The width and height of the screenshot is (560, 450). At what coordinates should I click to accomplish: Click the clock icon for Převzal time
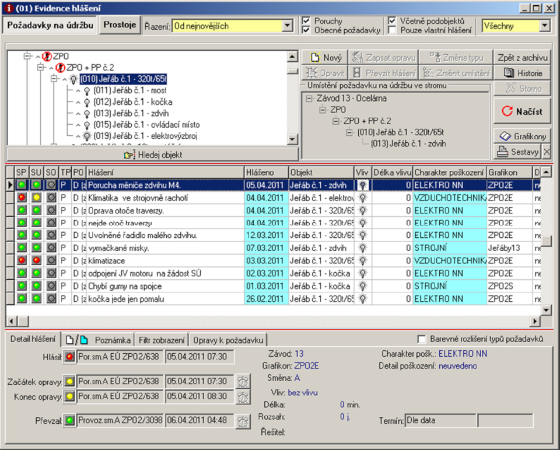[243, 421]
